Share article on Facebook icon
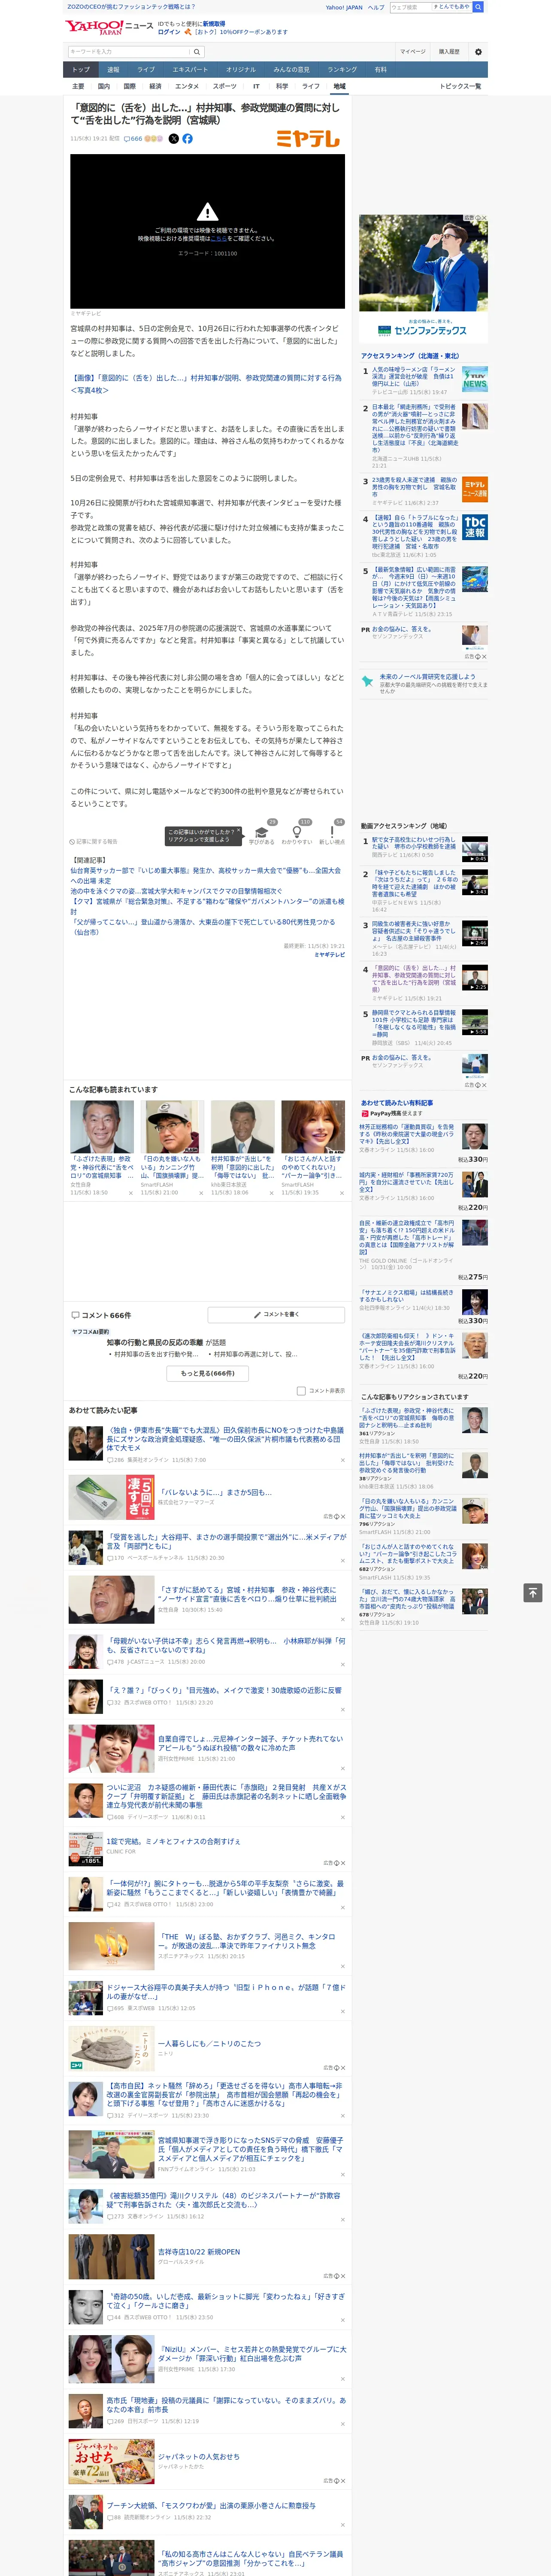 (187, 139)
